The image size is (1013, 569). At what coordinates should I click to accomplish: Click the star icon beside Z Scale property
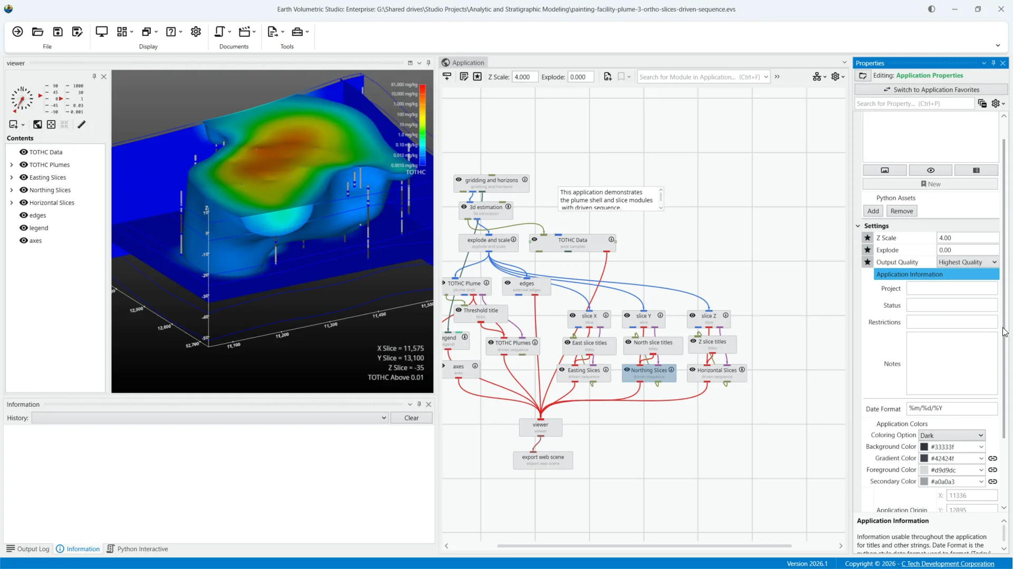tap(867, 238)
